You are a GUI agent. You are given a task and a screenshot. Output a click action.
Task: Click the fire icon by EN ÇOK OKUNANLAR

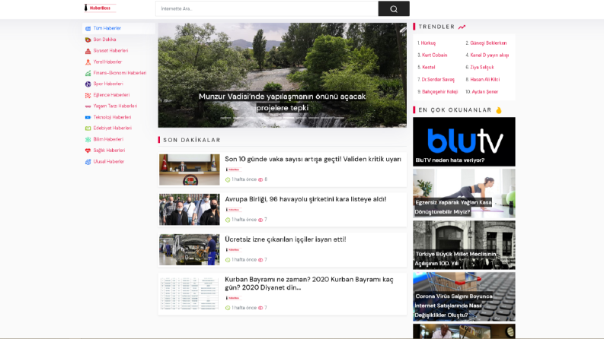[x=499, y=110]
